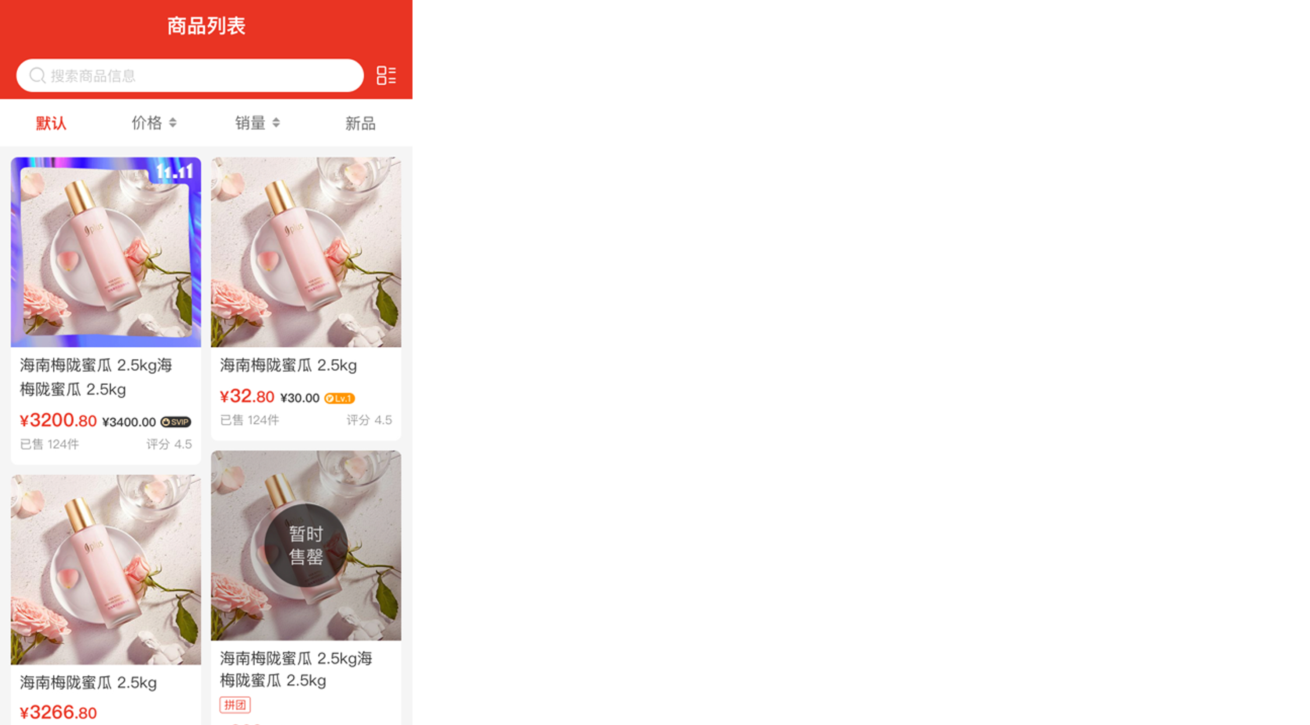Image resolution: width=1310 pixels, height=725 pixels.
Task: Click the search magnifier icon
Action: tap(37, 75)
